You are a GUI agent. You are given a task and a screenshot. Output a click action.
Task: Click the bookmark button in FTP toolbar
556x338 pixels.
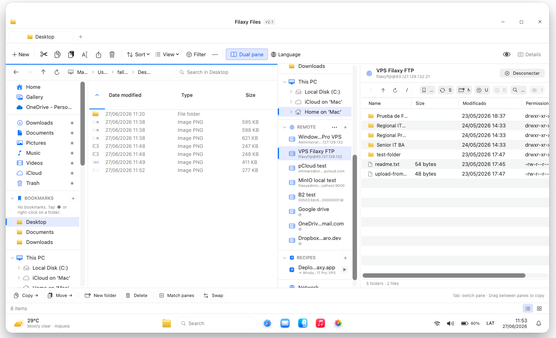tap(427, 90)
